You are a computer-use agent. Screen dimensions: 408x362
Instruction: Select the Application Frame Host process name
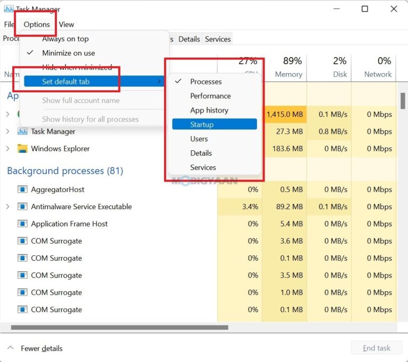point(69,224)
